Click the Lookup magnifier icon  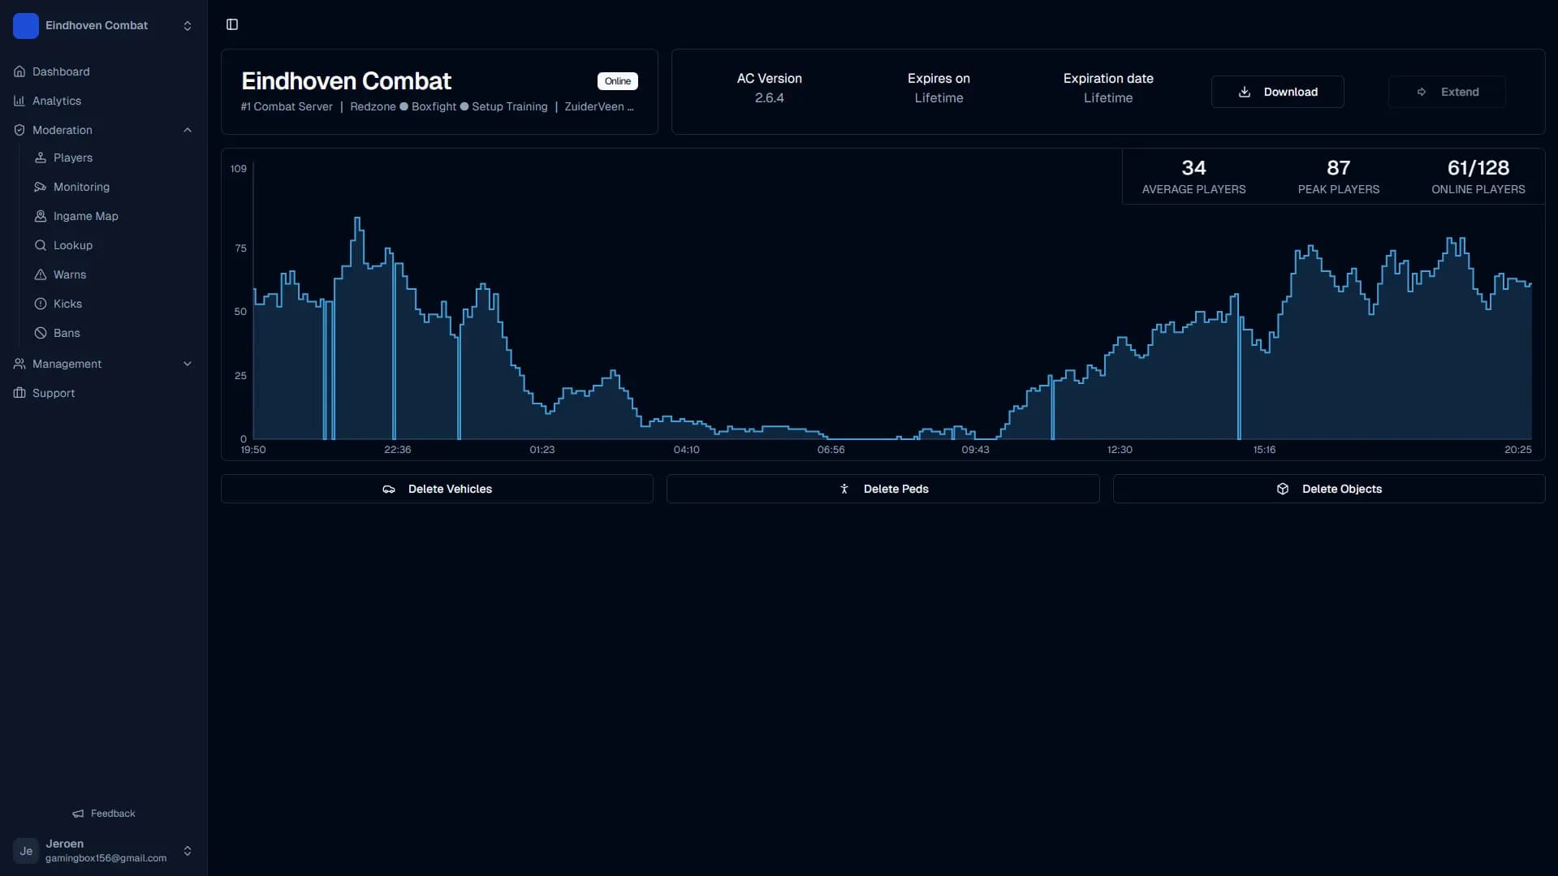pyautogui.click(x=41, y=245)
